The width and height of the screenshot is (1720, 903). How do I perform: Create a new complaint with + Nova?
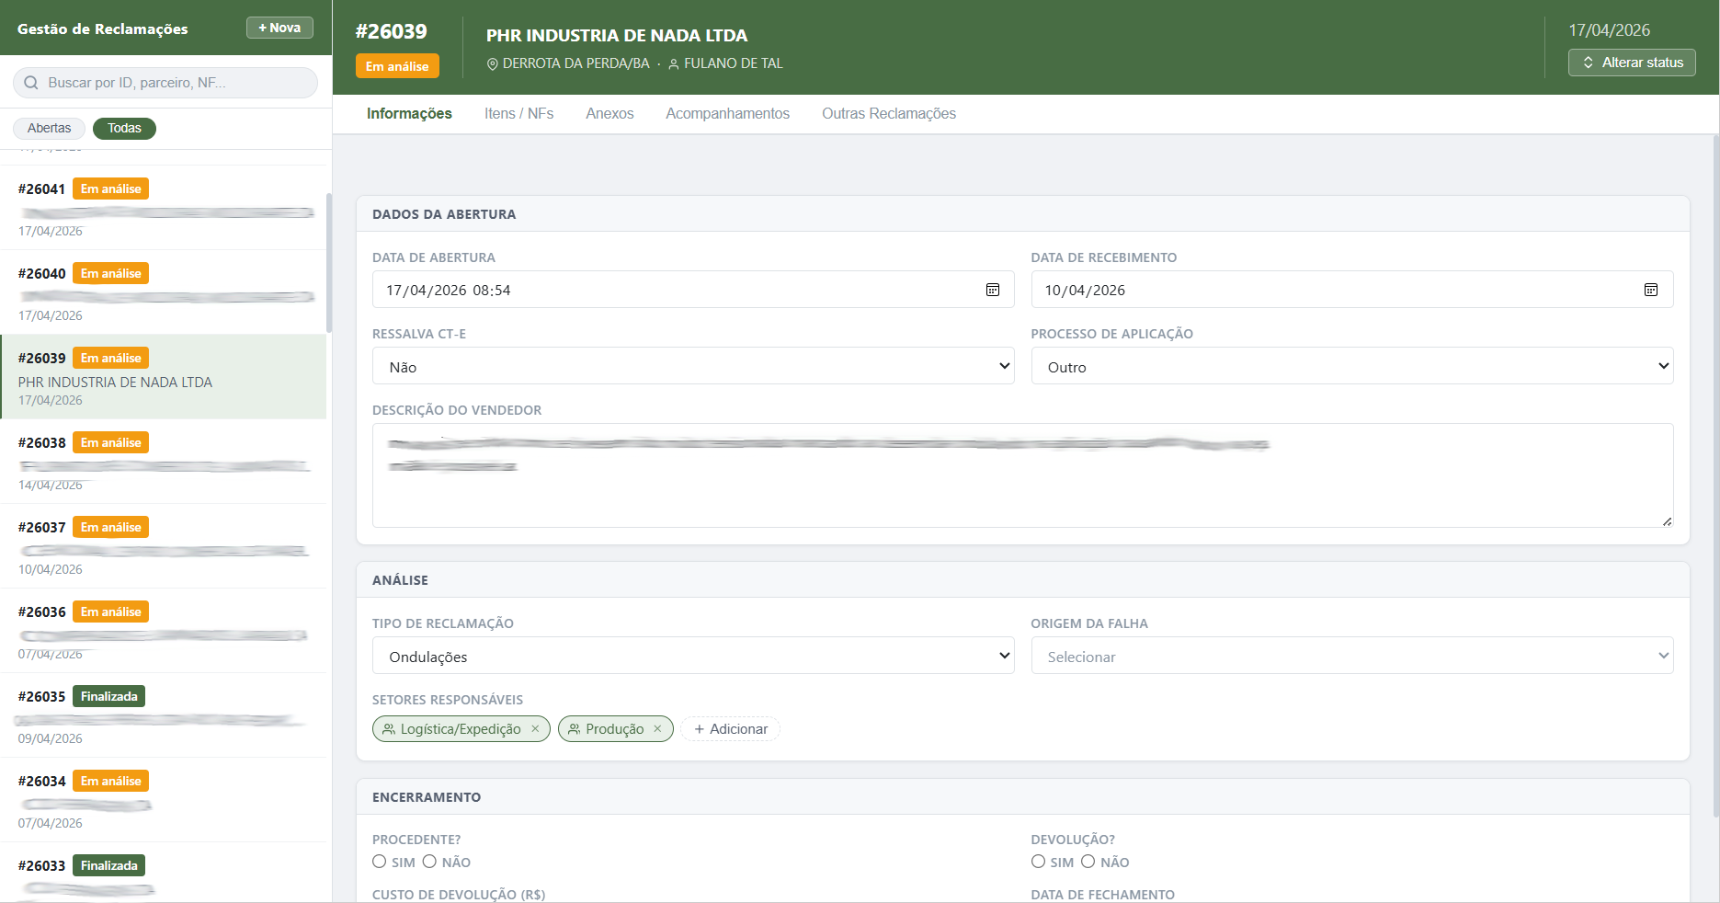tap(279, 28)
